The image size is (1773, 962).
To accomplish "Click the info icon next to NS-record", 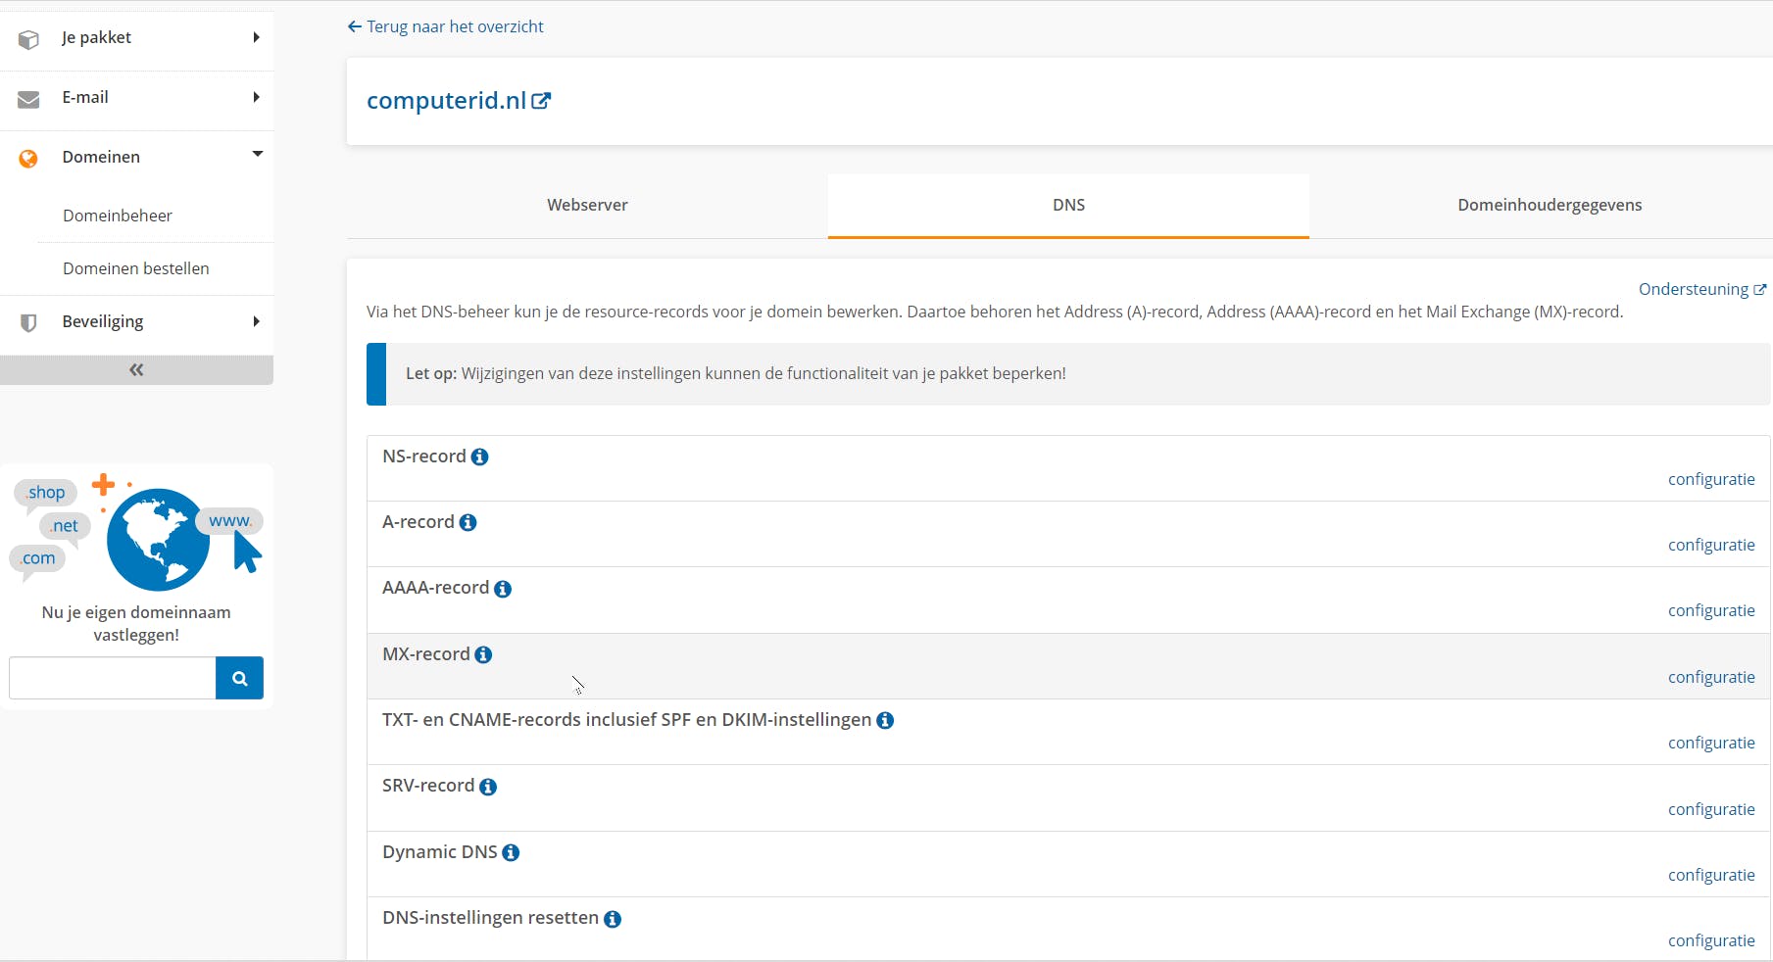I will tap(479, 457).
